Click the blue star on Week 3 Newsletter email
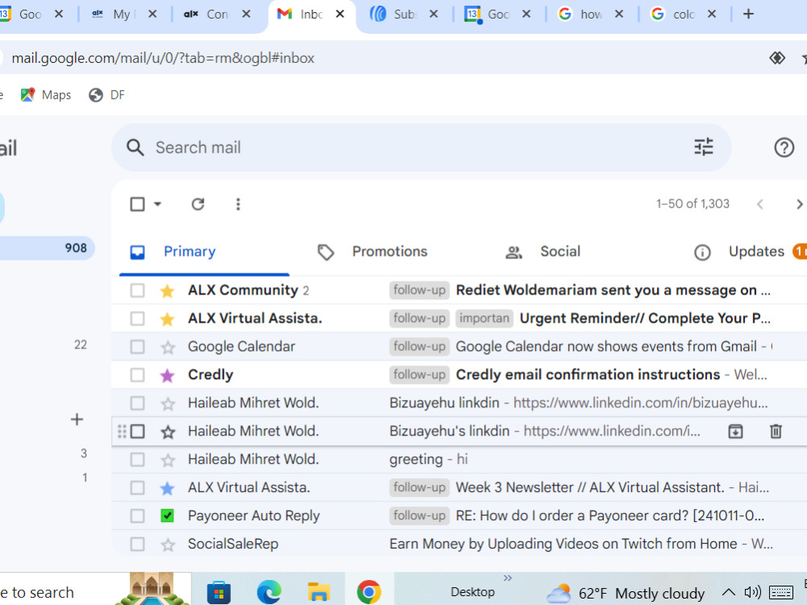807x605 pixels. pyautogui.click(x=167, y=488)
